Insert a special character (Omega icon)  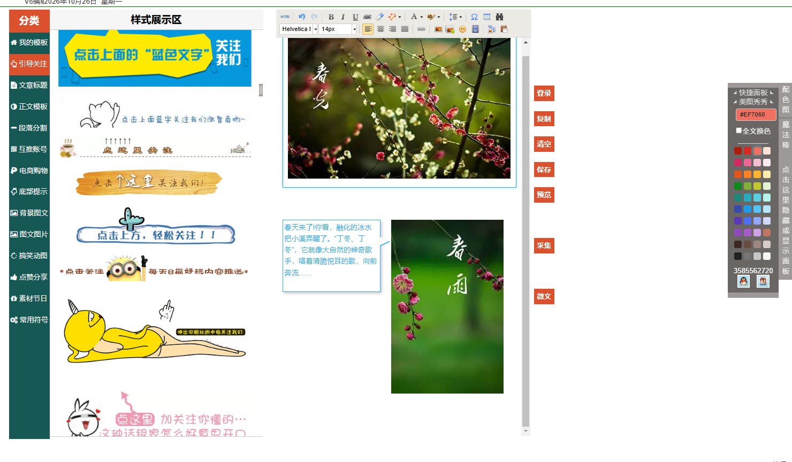pyautogui.click(x=474, y=17)
